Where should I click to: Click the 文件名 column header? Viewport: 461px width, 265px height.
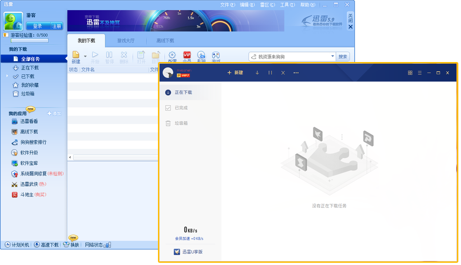[x=88, y=70]
